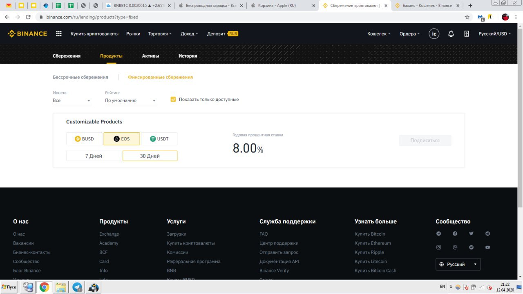Open the app download icon in header

467,34
